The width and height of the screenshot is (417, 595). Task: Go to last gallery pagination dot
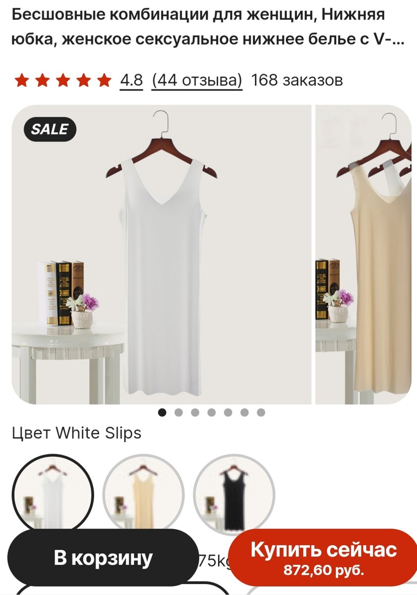tap(261, 413)
